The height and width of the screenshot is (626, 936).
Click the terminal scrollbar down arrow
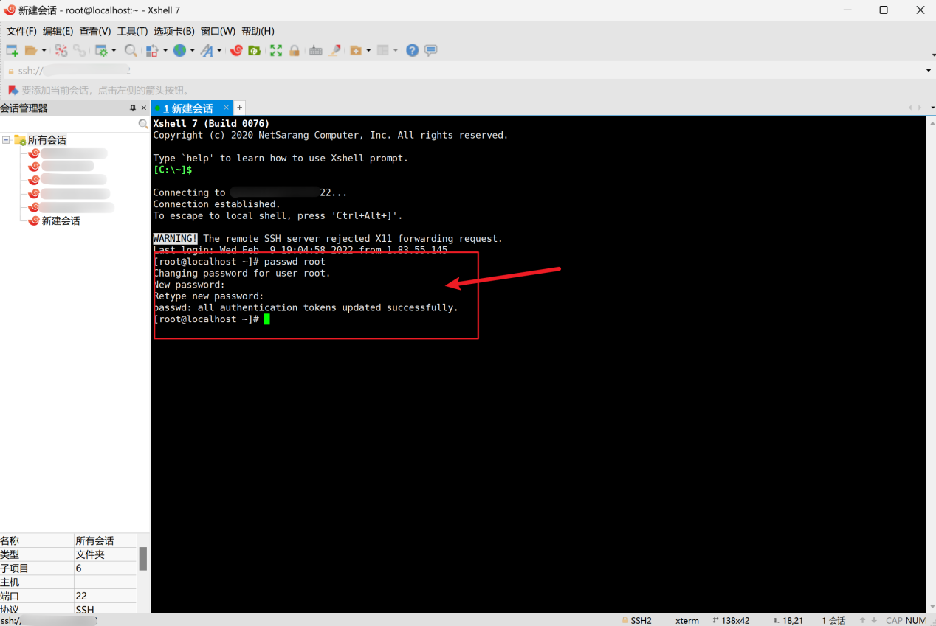pos(931,608)
